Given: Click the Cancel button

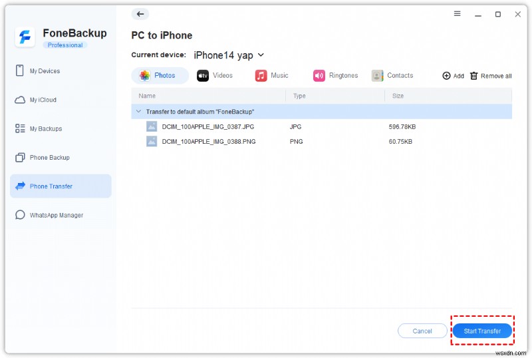Looking at the screenshot, I should pyautogui.click(x=422, y=331).
